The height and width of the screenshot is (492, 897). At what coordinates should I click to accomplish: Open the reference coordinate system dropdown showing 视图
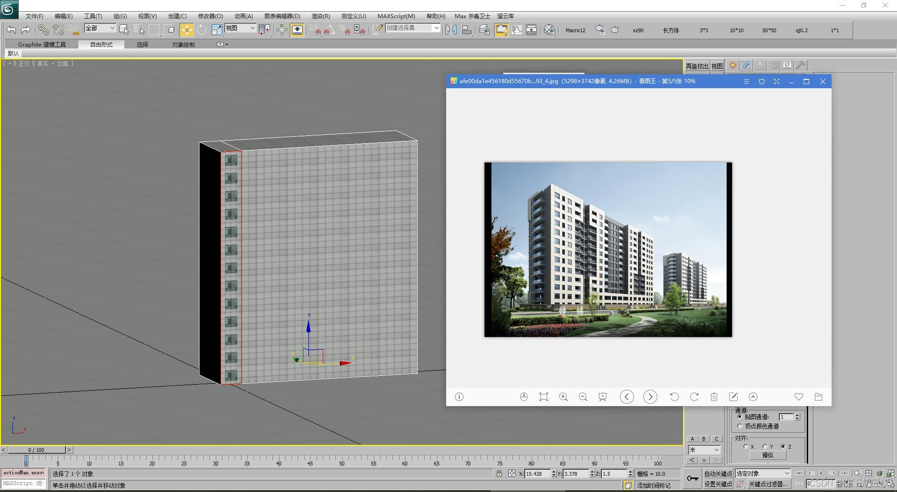[x=240, y=28]
